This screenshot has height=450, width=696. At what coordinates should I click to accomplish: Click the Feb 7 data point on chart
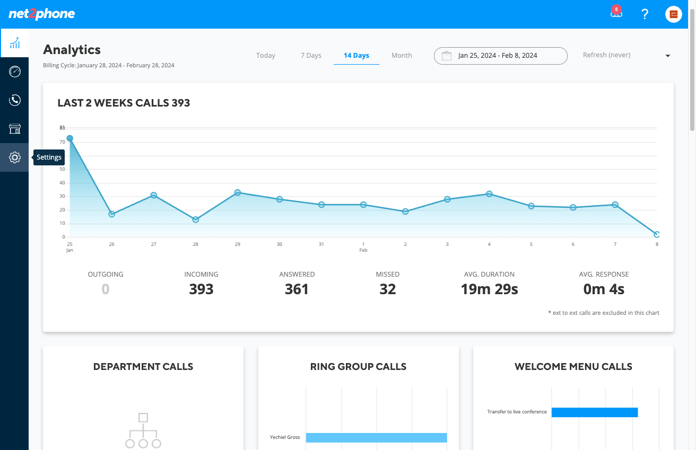point(615,205)
